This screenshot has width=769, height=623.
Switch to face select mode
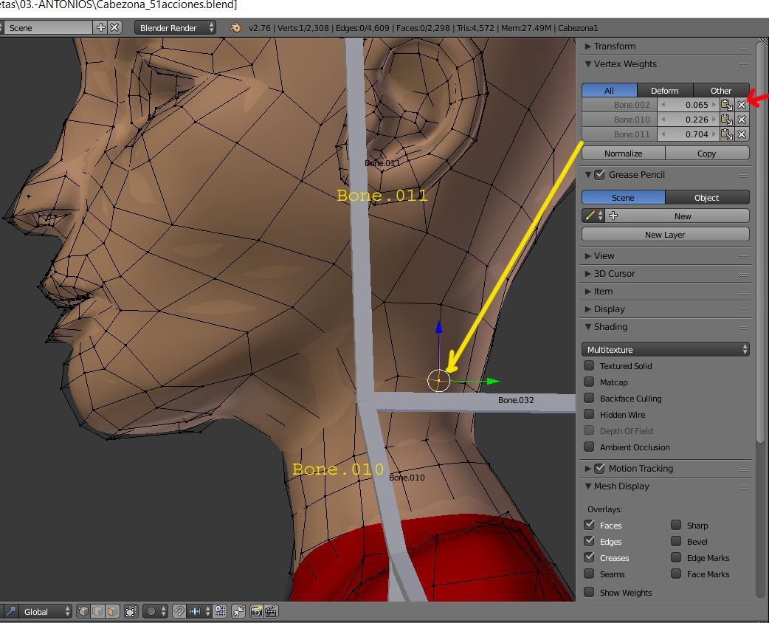click(112, 611)
